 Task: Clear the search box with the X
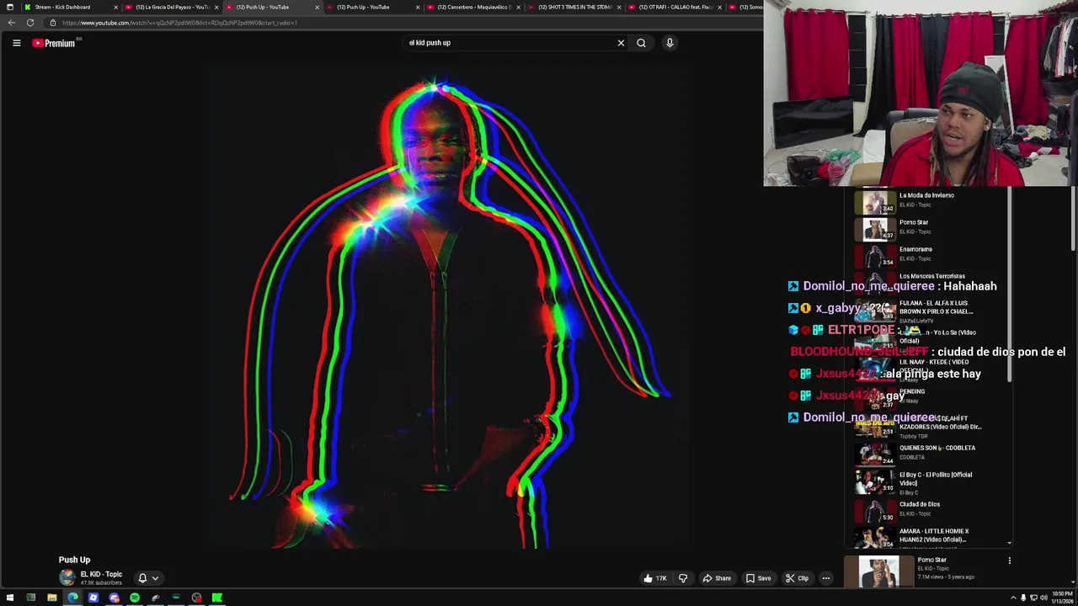[x=621, y=43]
